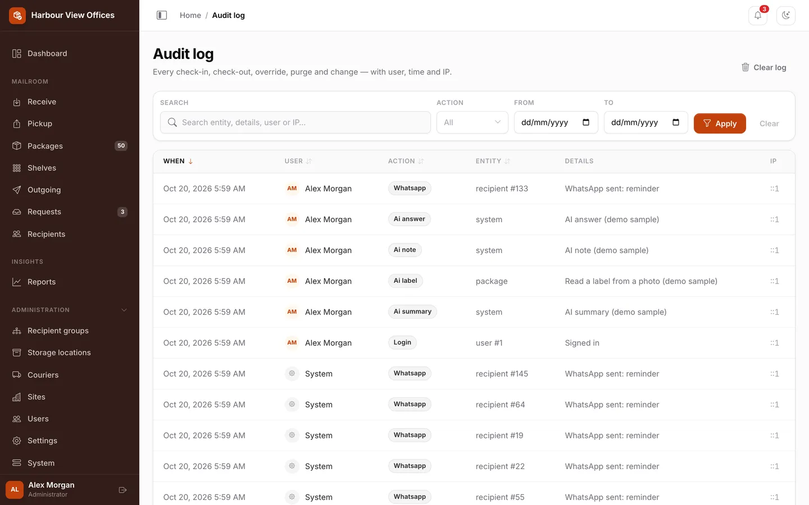Collapse the Administration section chevron

pyautogui.click(x=124, y=310)
